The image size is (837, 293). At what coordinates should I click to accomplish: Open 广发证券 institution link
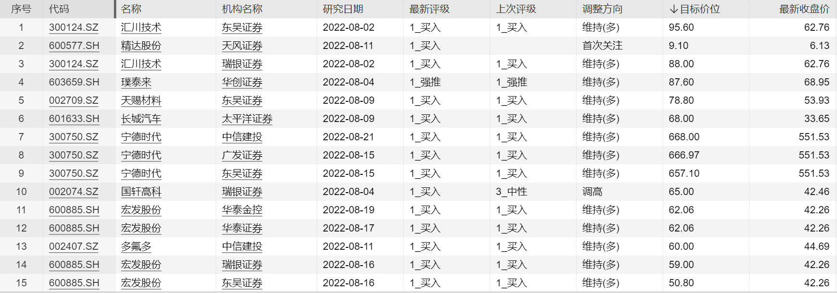pyautogui.click(x=242, y=155)
